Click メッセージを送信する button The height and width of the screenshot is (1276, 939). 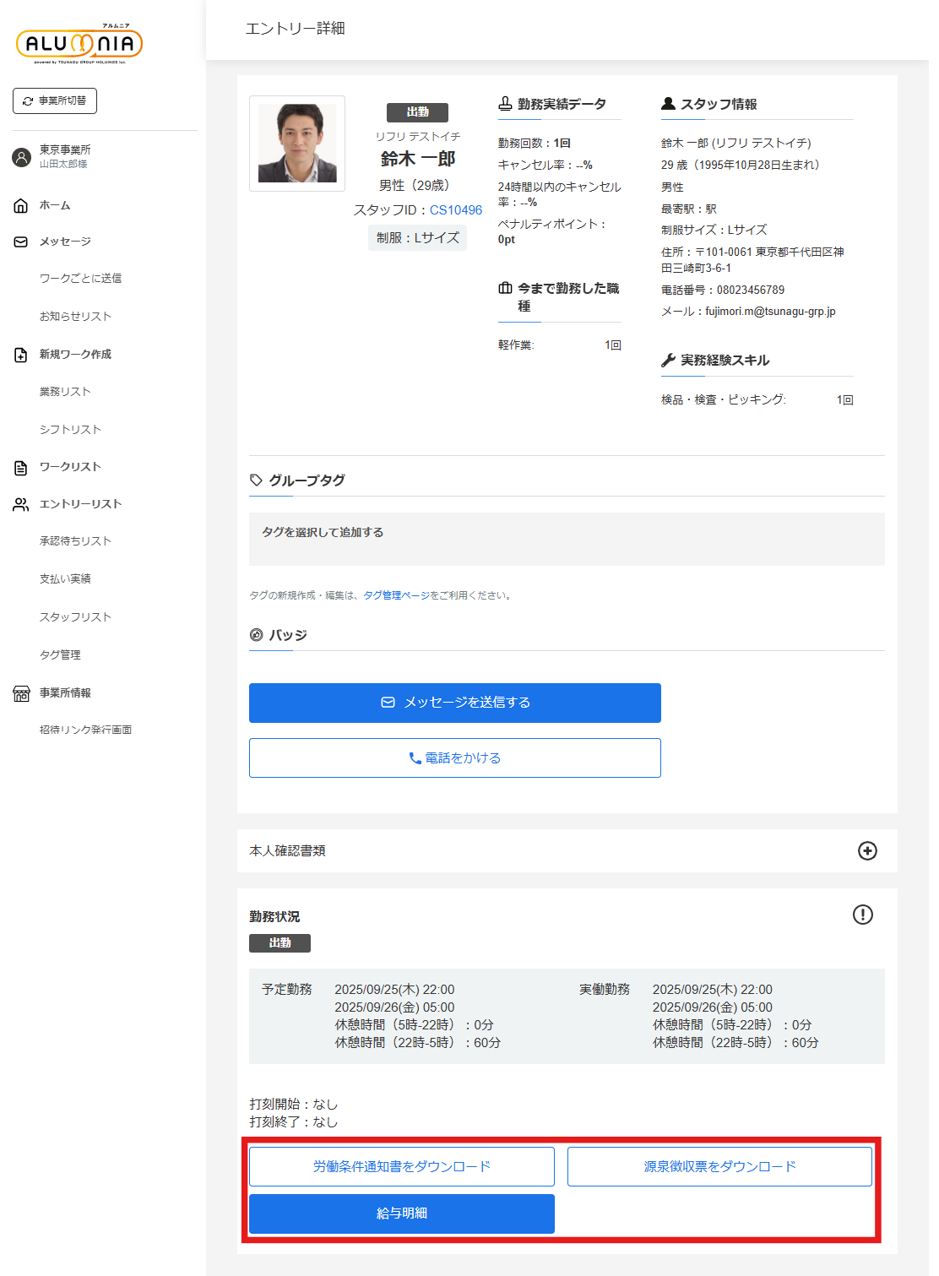[x=455, y=703]
